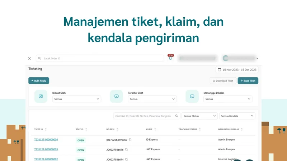
Task: Open ticket T231127-000000002
Action: pos(46,159)
